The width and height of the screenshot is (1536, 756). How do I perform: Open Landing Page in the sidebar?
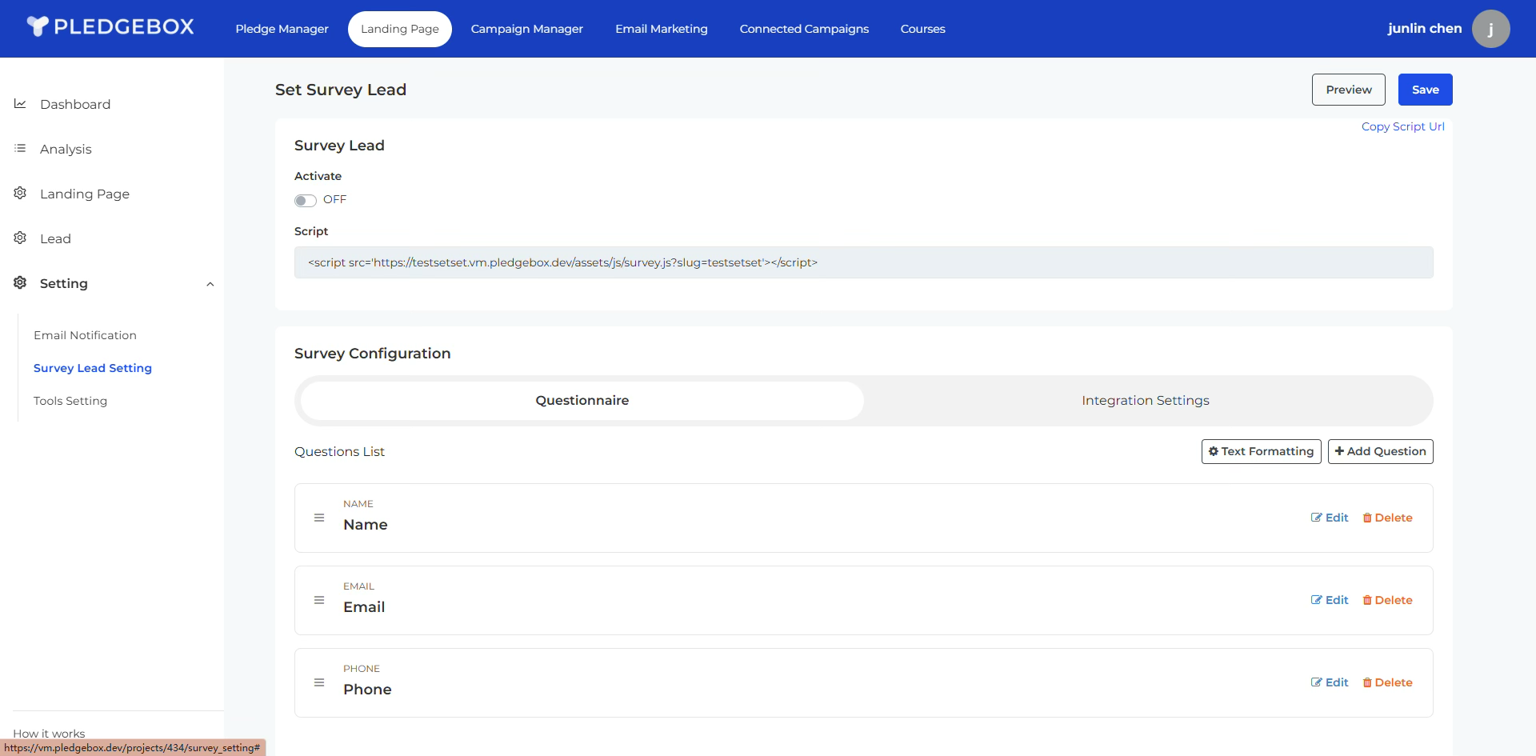click(85, 194)
